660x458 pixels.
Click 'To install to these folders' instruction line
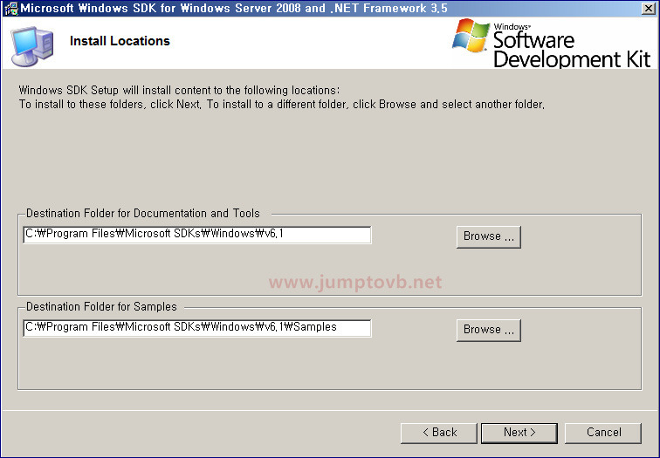point(282,105)
